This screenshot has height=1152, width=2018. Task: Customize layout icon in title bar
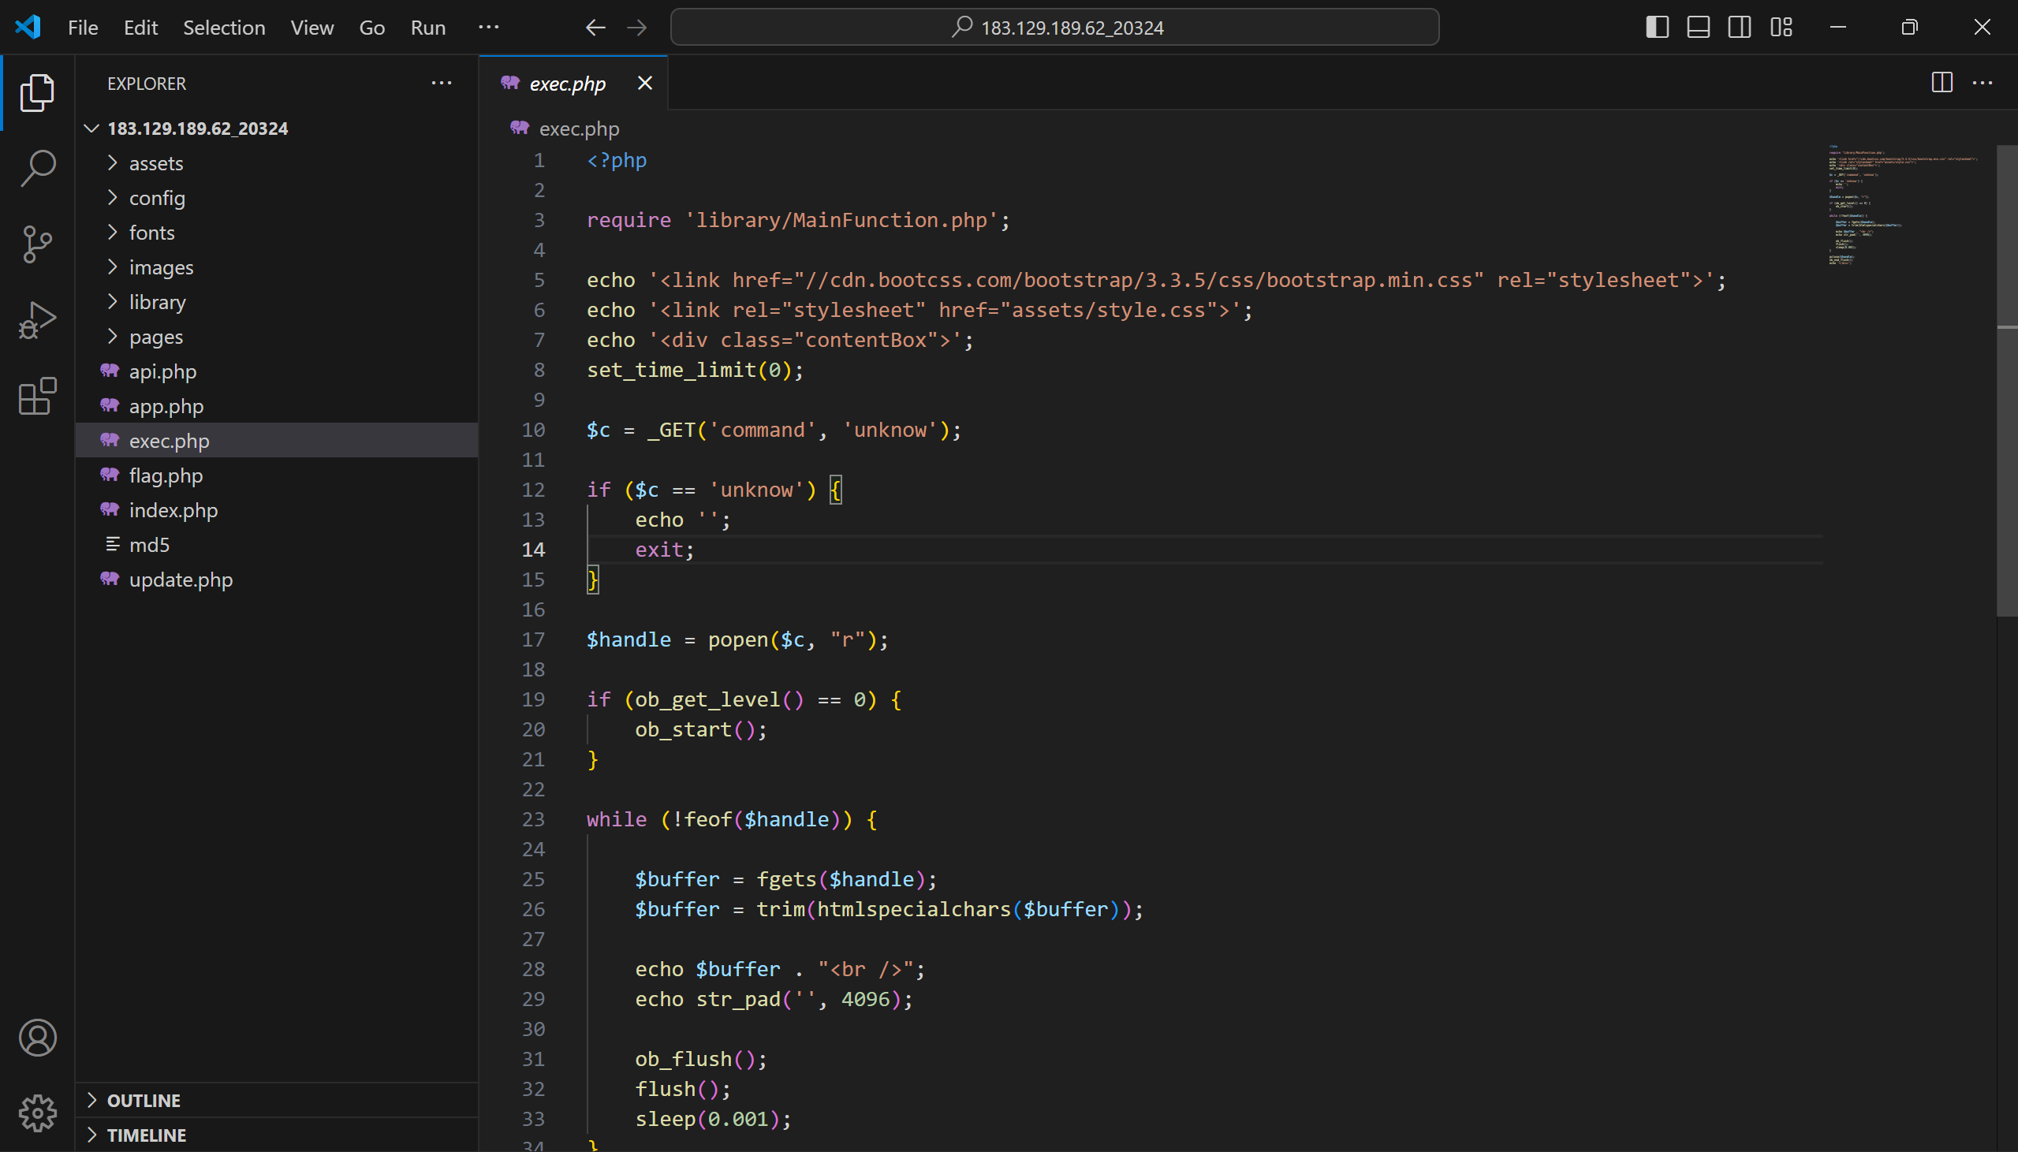[1781, 27]
